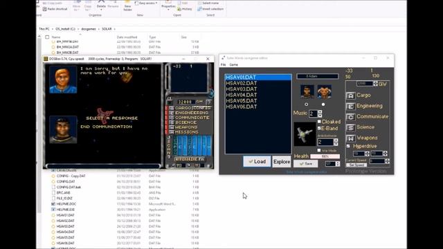Open the Easy access dropdown in Explorer

[x=146, y=3]
